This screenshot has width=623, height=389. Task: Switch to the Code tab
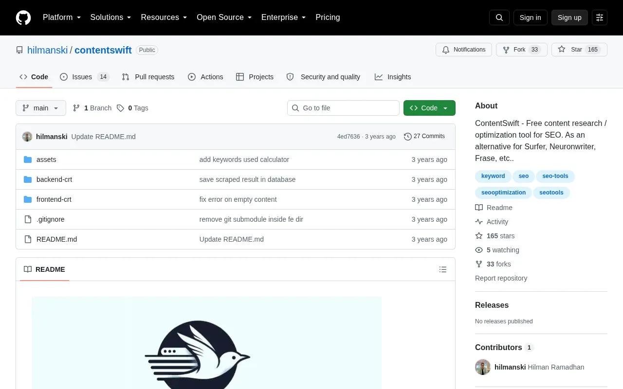[x=34, y=77]
